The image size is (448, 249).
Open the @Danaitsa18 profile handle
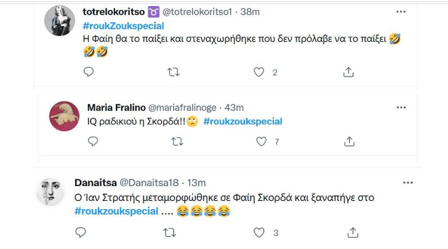[x=149, y=183]
